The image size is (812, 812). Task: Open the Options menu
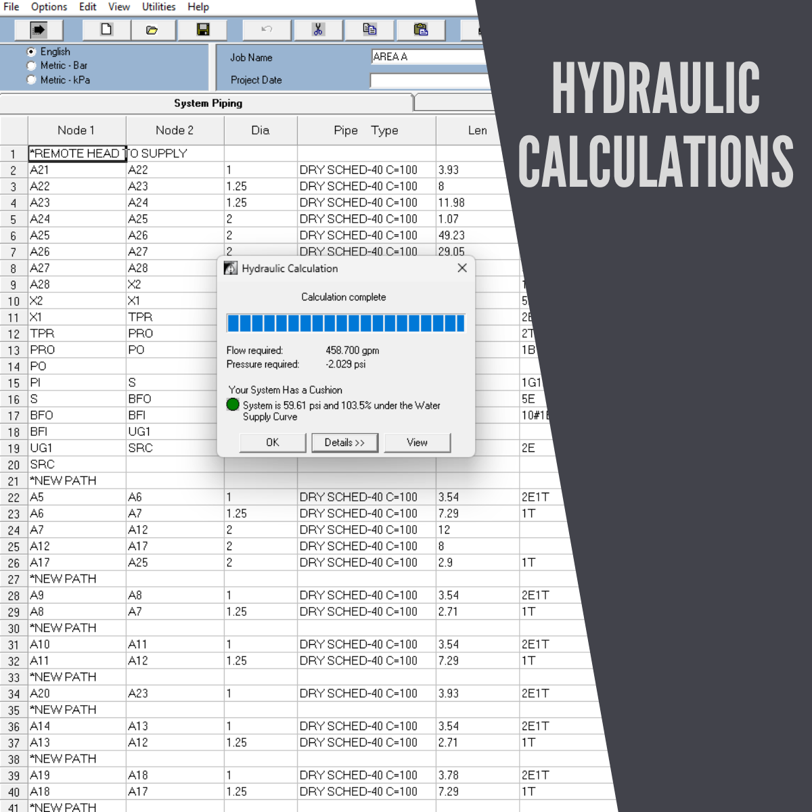click(49, 7)
